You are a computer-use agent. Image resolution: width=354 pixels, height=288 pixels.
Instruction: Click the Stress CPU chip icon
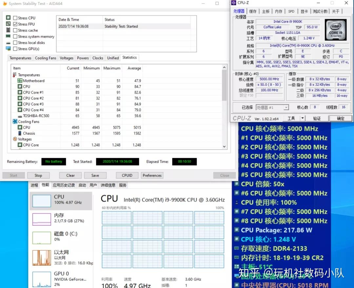[x=8, y=18]
